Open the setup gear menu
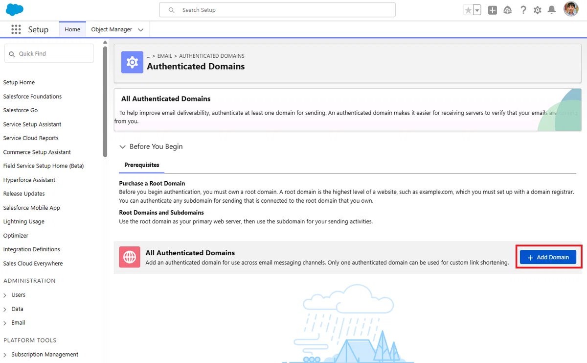Screen dimensions: 587x363 coord(538,10)
